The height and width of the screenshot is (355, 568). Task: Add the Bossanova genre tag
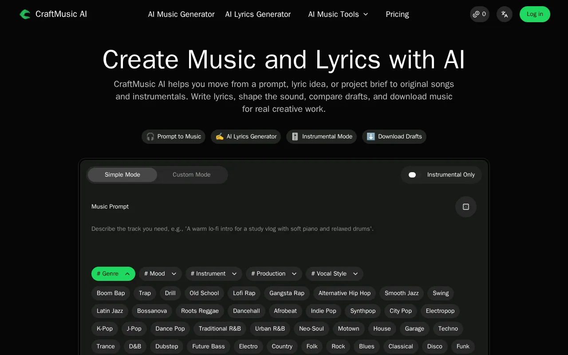click(152, 311)
